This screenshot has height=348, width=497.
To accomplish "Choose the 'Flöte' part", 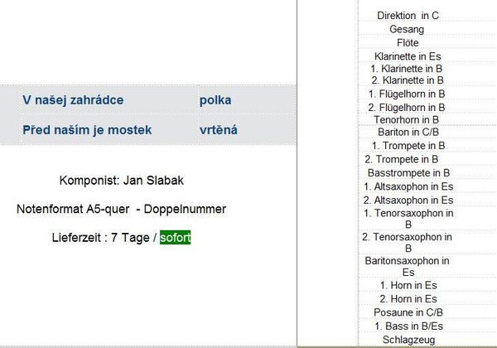I will 408,42.
